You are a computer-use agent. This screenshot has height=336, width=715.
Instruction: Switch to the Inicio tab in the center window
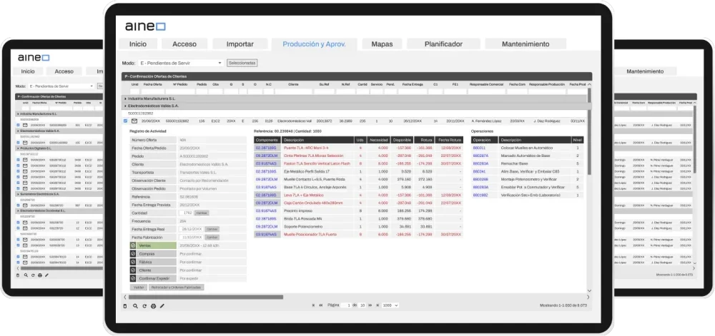pyautogui.click(x=138, y=44)
